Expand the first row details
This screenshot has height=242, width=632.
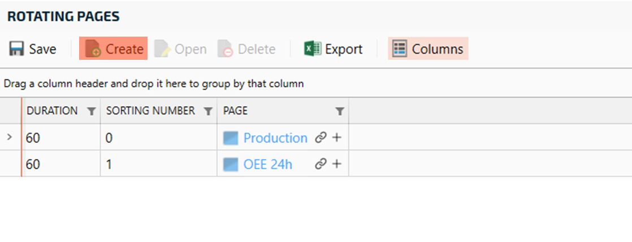[x=8, y=137]
